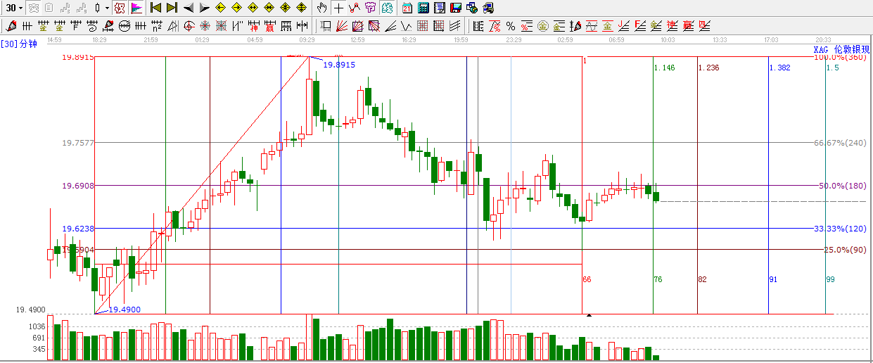Image resolution: width=873 pixels, height=363 pixels.
Task: Click the candlestick chart style button
Action: pyautogui.click(x=98, y=8)
